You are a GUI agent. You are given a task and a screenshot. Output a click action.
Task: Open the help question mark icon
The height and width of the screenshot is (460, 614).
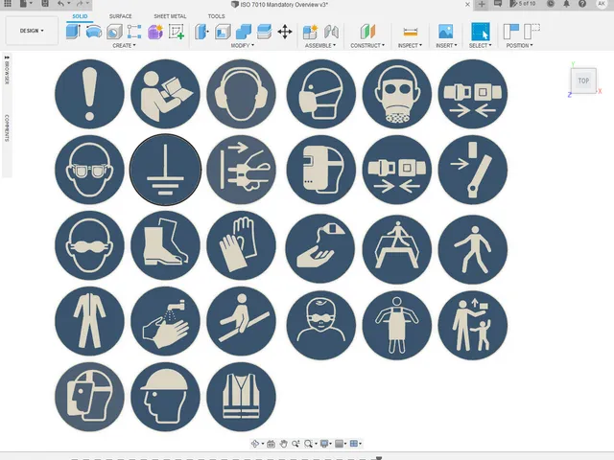[582, 4]
